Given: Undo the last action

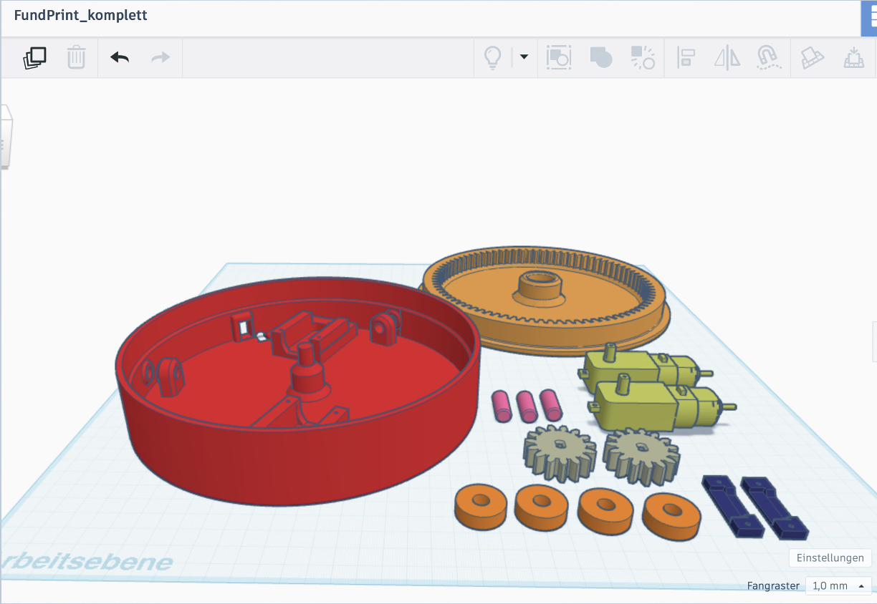Looking at the screenshot, I should [120, 57].
